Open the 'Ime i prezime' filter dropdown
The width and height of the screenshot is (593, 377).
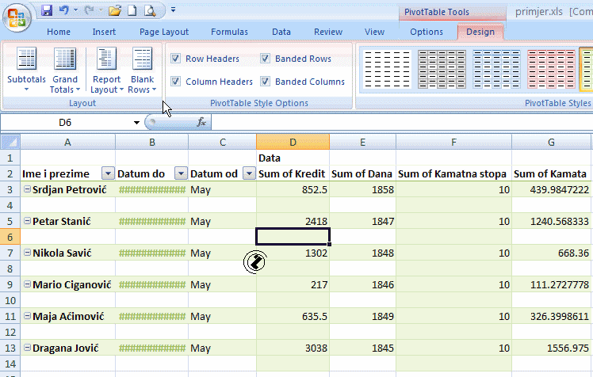pos(107,174)
